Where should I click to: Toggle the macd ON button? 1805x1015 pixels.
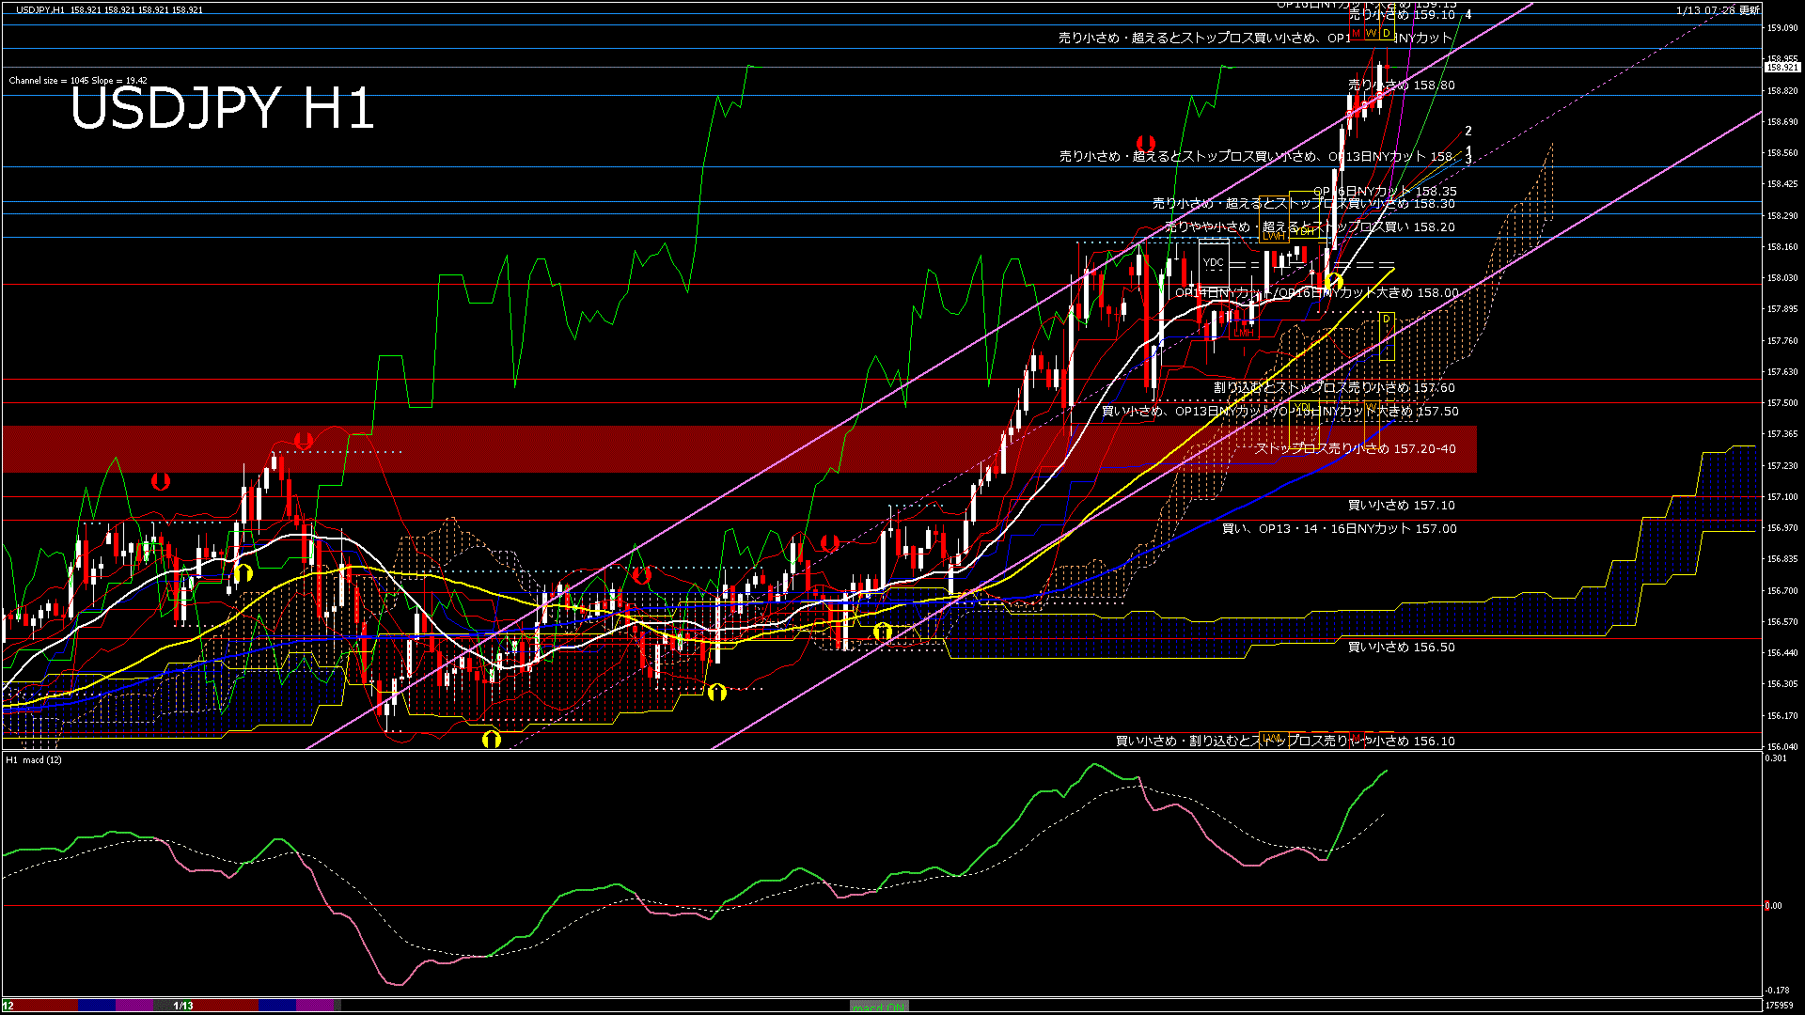pos(879,1006)
